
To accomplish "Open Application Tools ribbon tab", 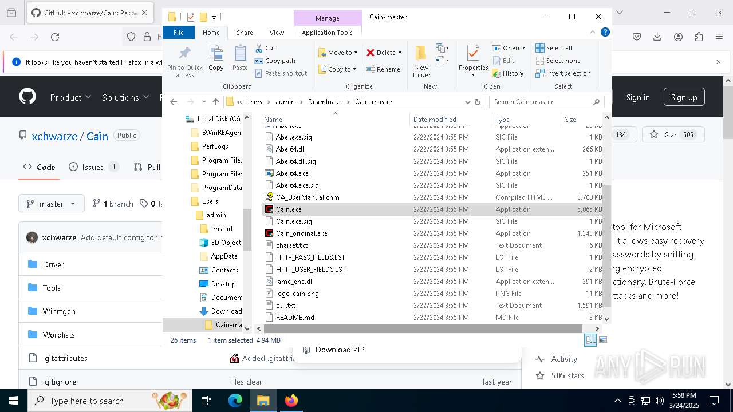I will pos(327,33).
